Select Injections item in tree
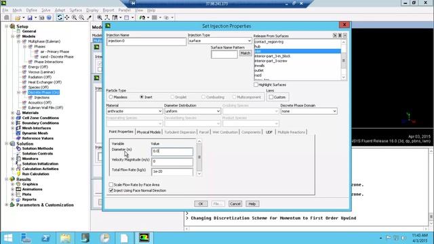 click(x=42, y=98)
